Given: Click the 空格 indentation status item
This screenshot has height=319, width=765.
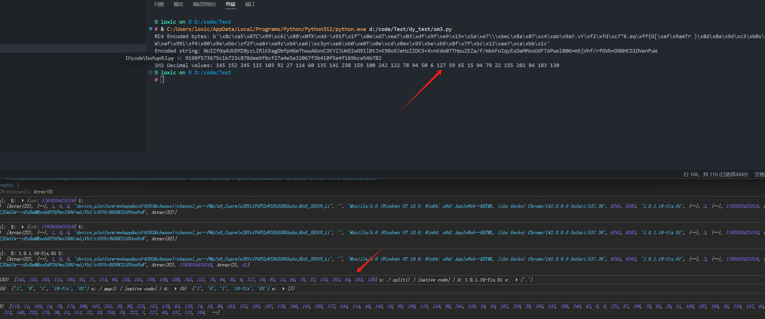Looking at the screenshot, I should click(x=759, y=175).
